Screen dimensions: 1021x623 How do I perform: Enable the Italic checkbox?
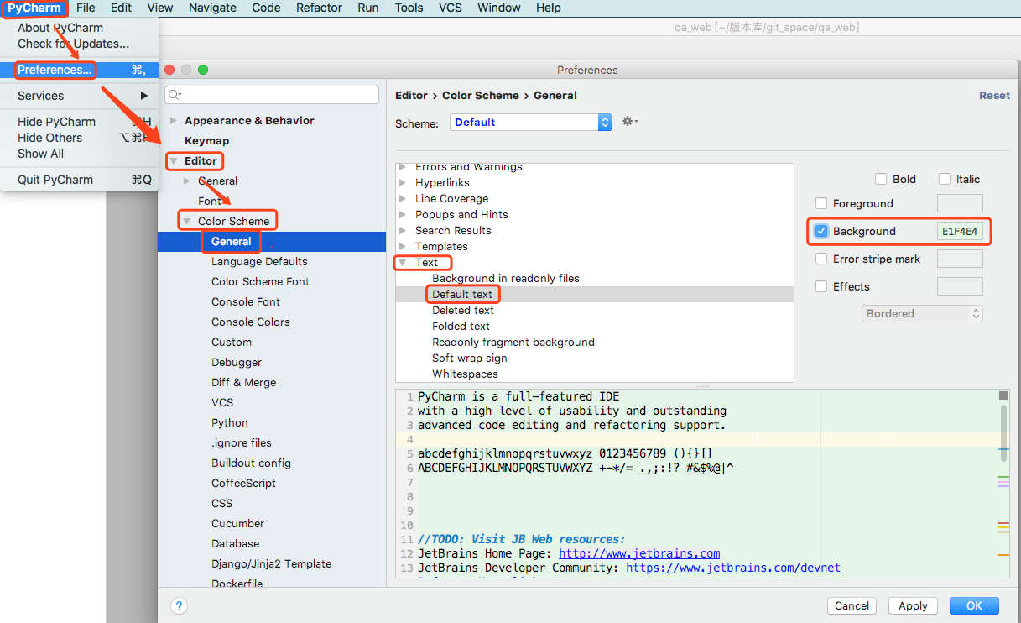(x=945, y=179)
